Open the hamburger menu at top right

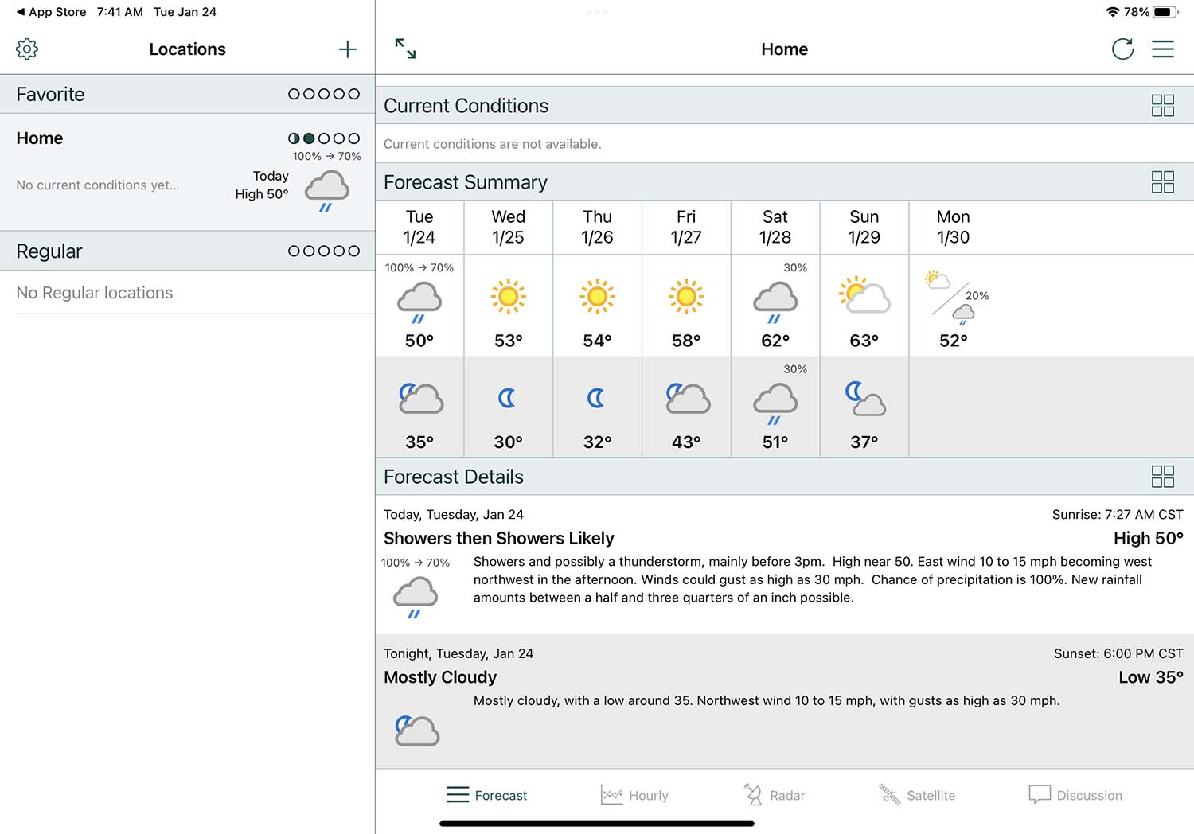(x=1162, y=49)
